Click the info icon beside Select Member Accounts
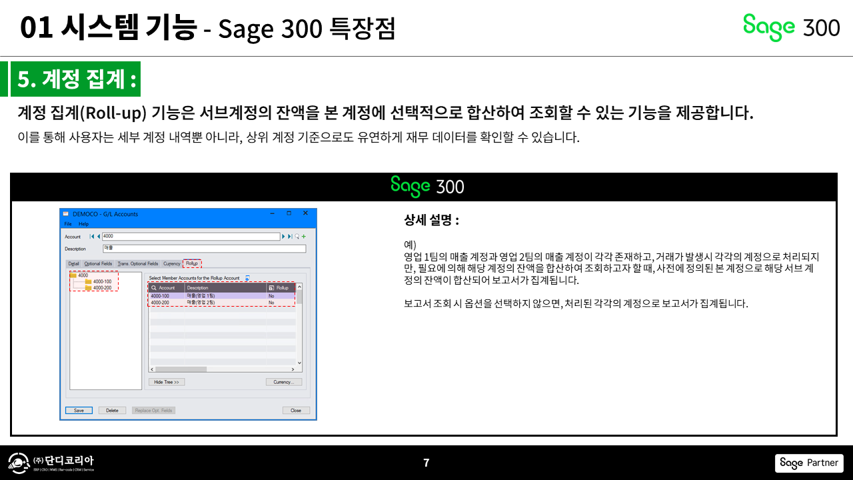 point(247,277)
